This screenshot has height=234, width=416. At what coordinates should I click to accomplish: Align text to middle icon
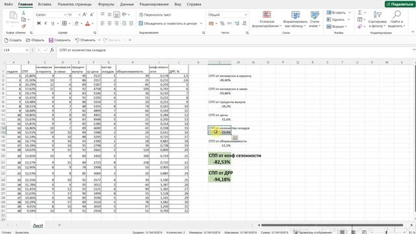[109, 14]
